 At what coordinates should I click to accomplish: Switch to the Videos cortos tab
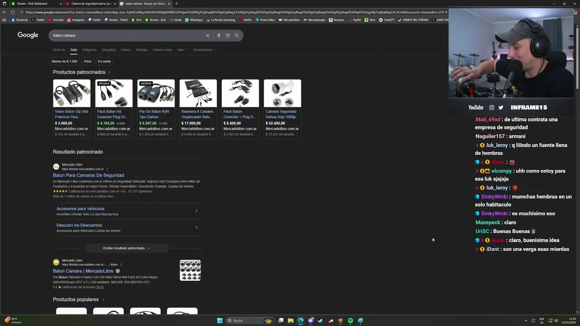pyautogui.click(x=162, y=50)
